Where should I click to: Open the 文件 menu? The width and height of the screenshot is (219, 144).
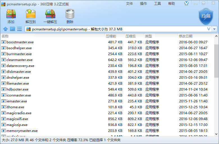coord(129,3)
